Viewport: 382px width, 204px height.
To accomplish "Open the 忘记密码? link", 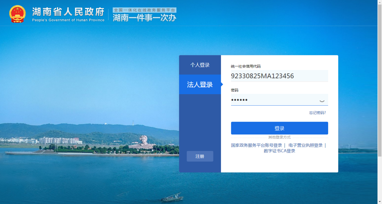I will click(x=317, y=113).
